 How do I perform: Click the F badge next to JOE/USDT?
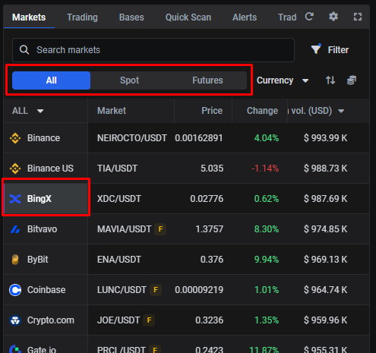tap(149, 320)
